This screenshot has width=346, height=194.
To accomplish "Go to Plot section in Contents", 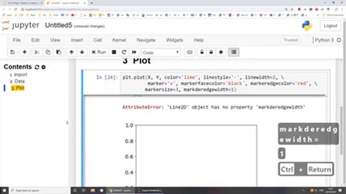I will click(x=20, y=88).
